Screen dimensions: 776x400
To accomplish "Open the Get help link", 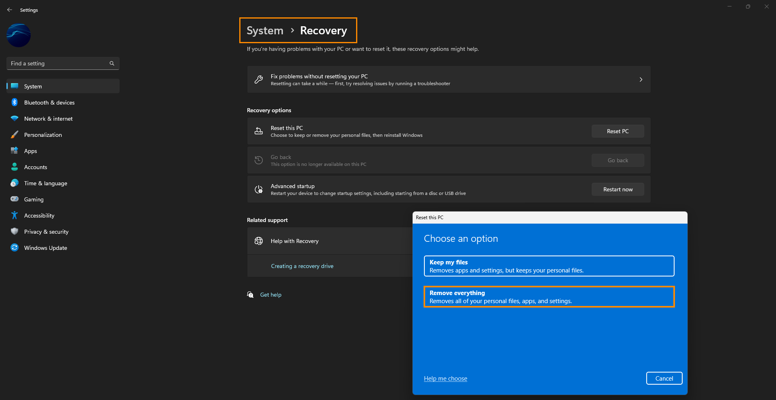I will tap(270, 295).
